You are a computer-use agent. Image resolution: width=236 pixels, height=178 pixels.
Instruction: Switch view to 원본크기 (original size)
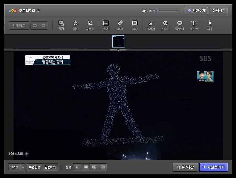point(50,167)
